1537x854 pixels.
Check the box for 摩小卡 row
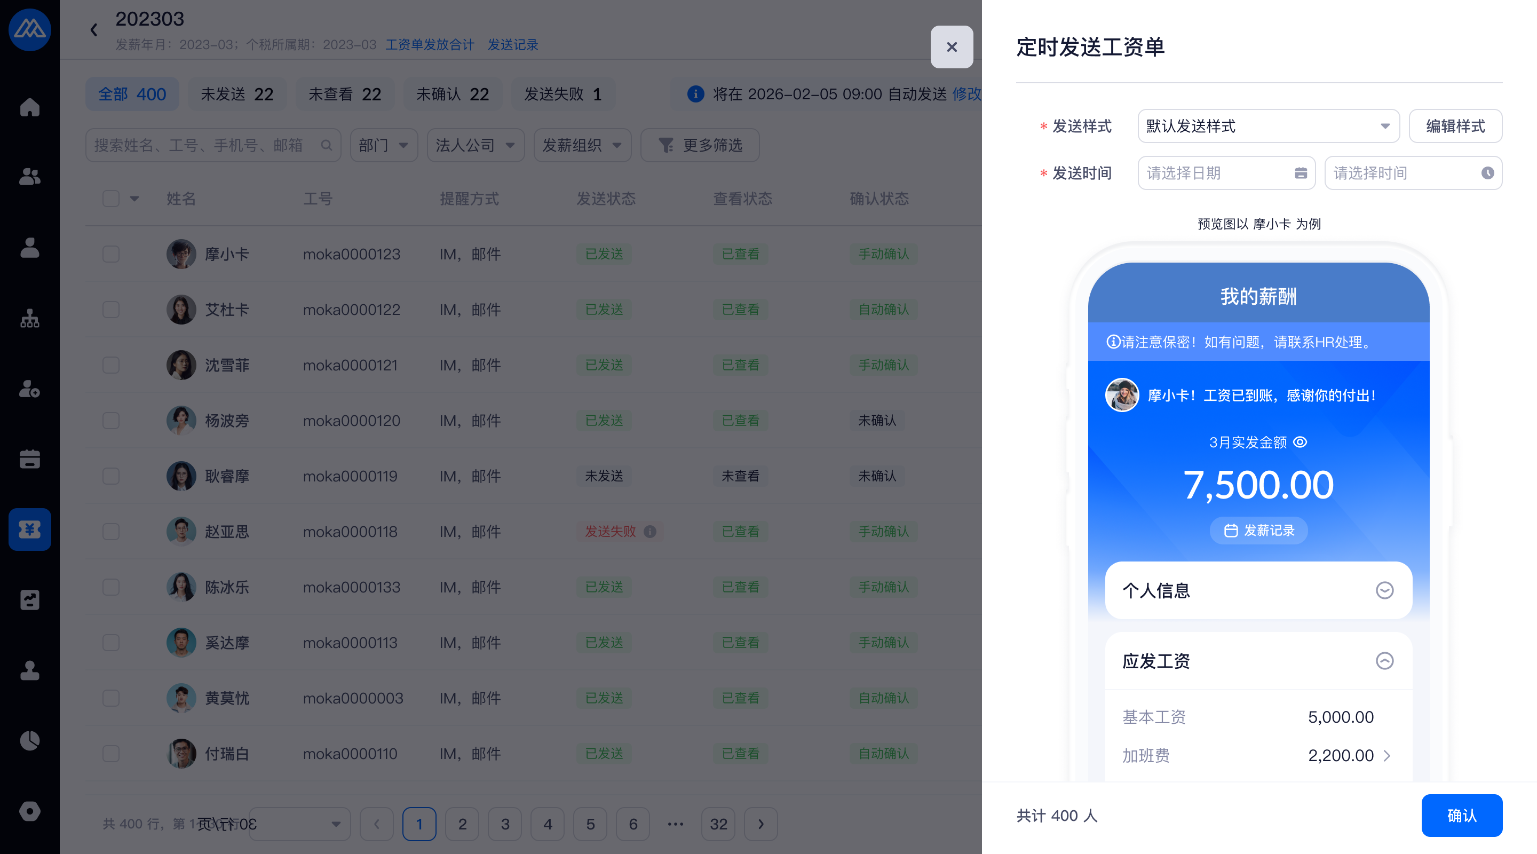point(111,254)
